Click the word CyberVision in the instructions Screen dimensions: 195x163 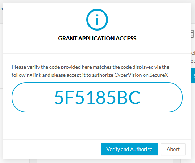pyautogui.click(x=128, y=75)
